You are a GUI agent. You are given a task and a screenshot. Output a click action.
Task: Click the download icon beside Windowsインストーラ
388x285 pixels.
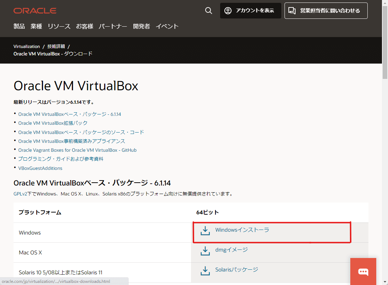click(x=205, y=230)
